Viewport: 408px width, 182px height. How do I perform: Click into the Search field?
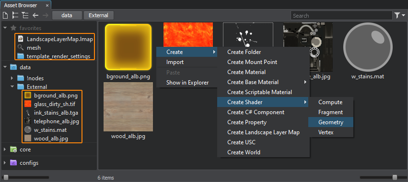click(341, 16)
